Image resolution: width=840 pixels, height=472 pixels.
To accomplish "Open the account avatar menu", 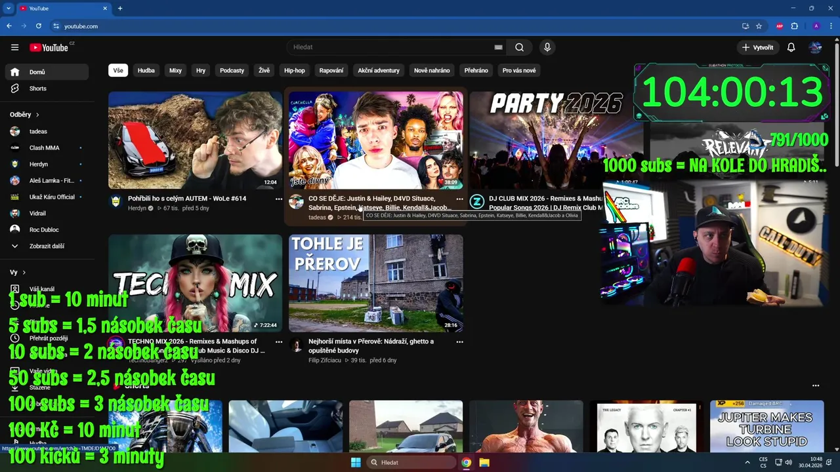I will (815, 47).
